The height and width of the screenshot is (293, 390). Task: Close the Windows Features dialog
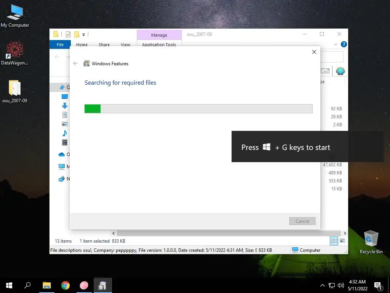pyautogui.click(x=314, y=52)
